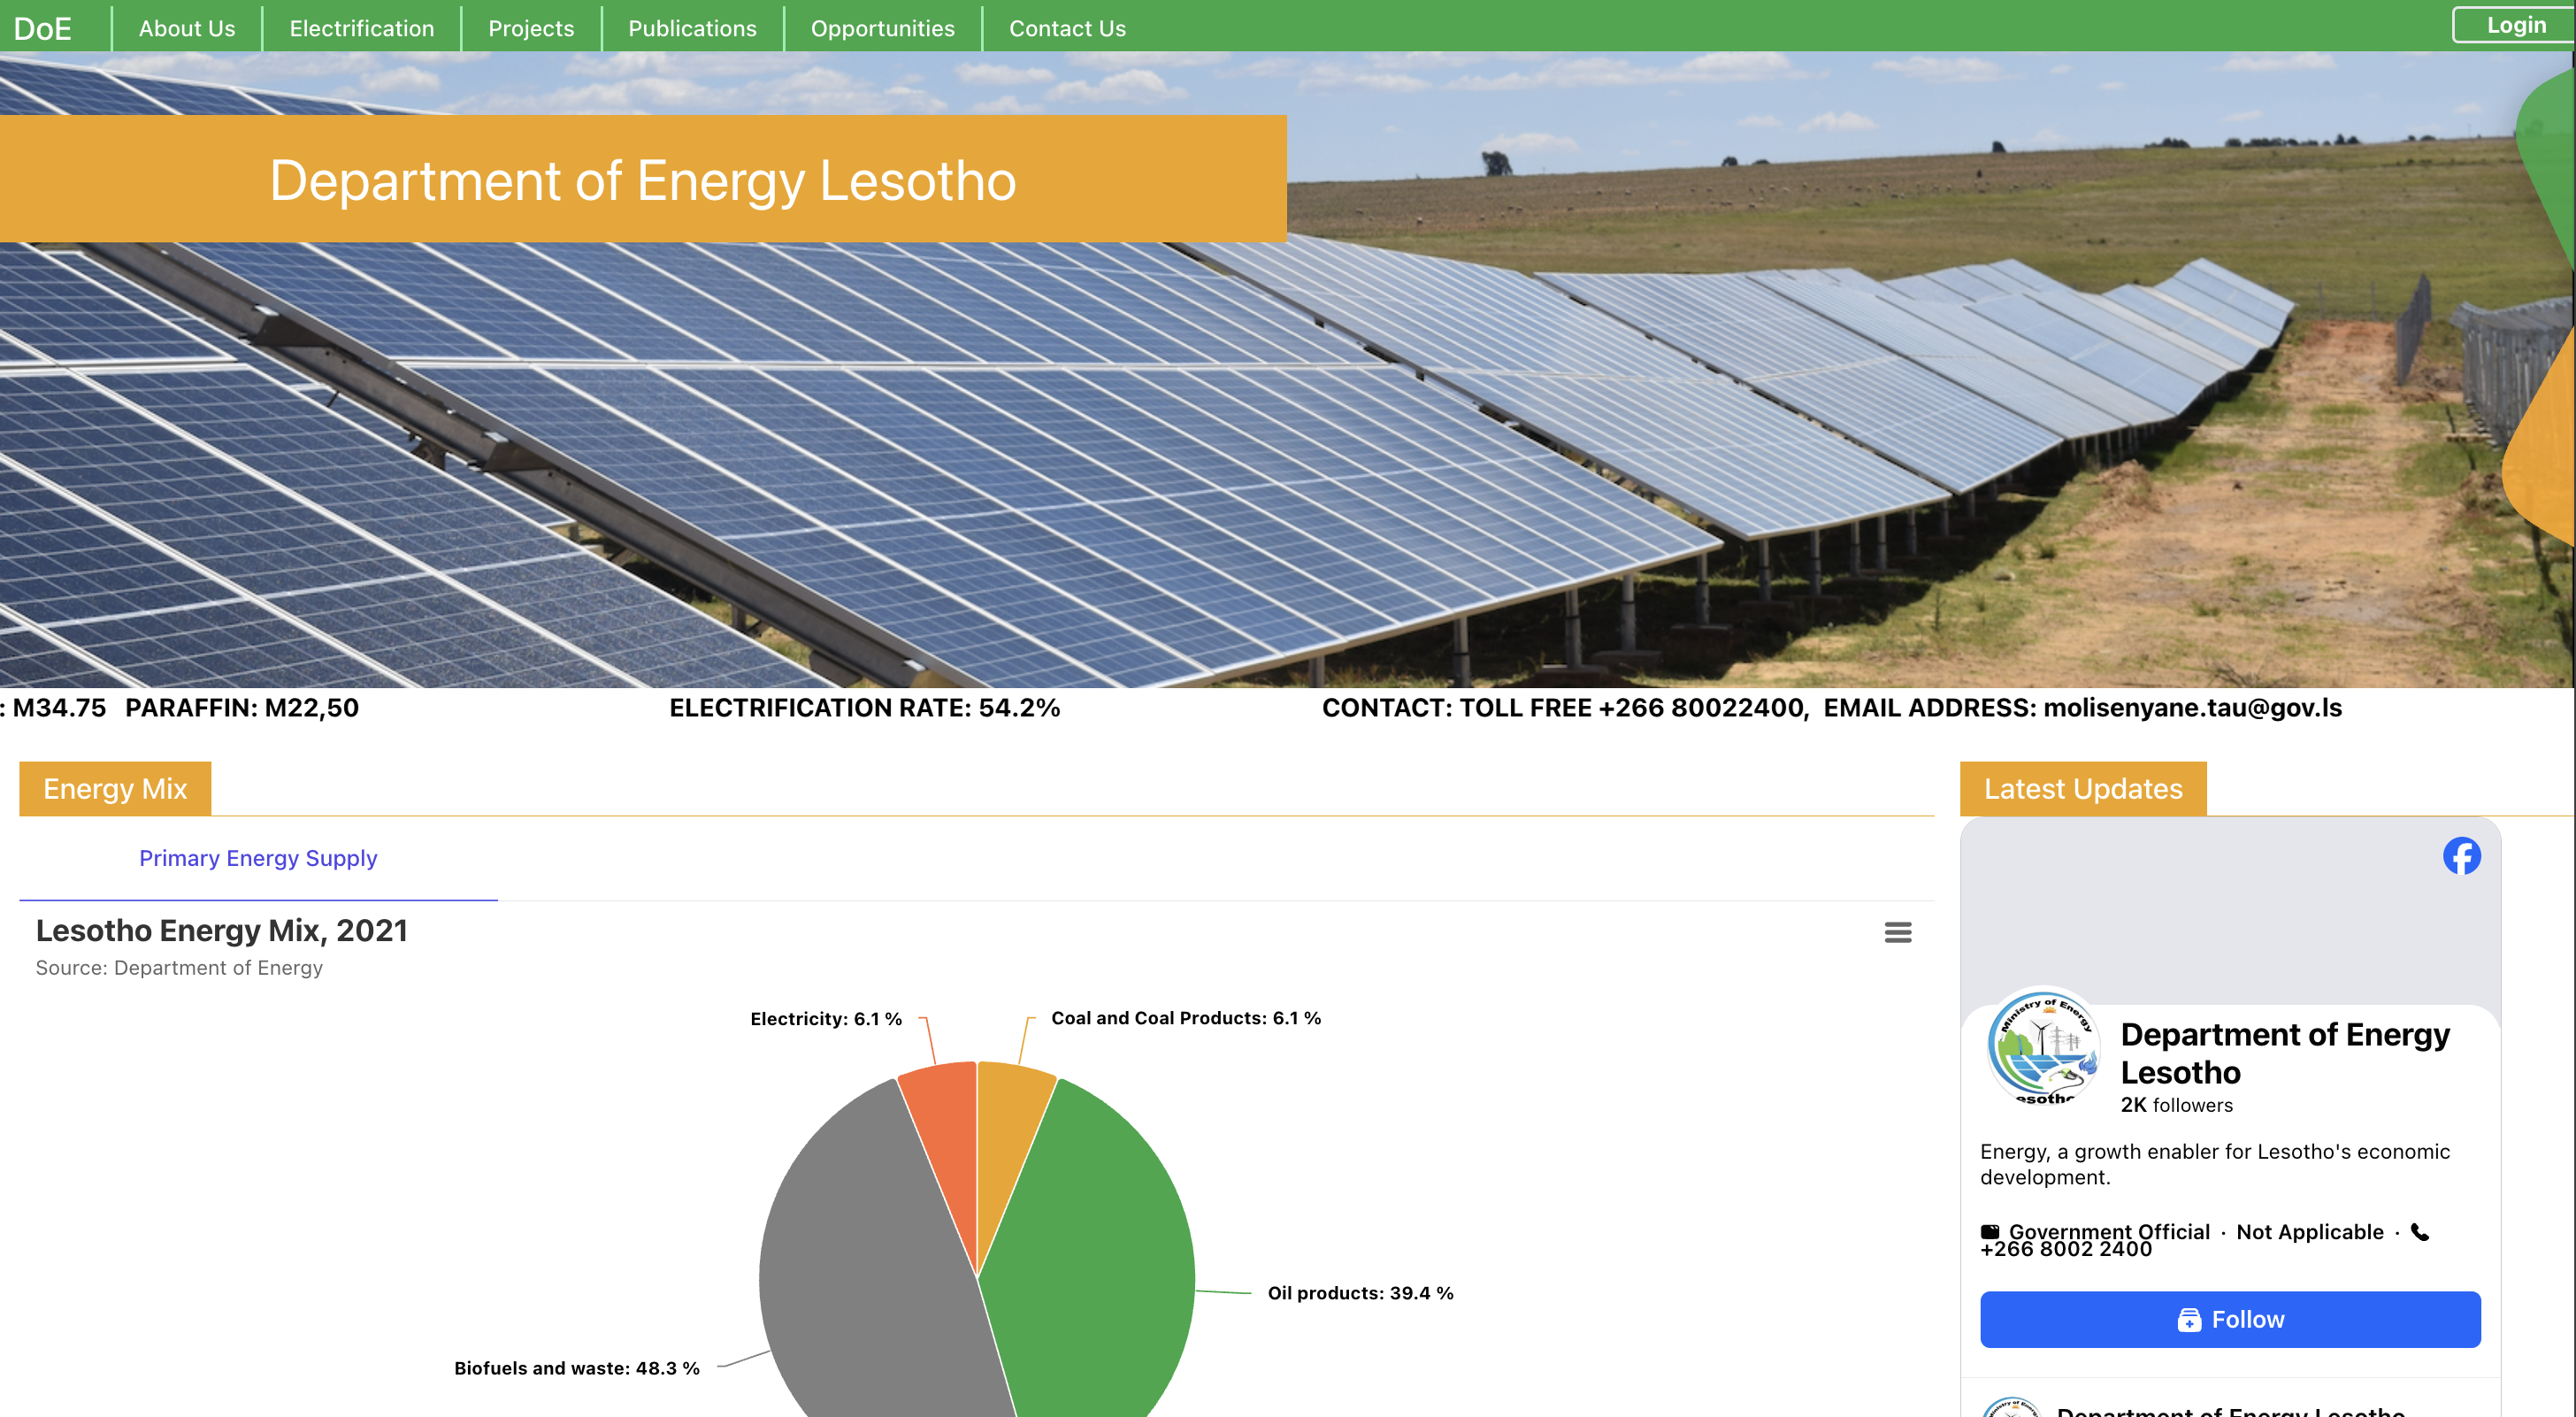Click the 'Biofuels and waste: 48.3 %' label
Screen dimensions: 2576x1417
pos(577,1368)
